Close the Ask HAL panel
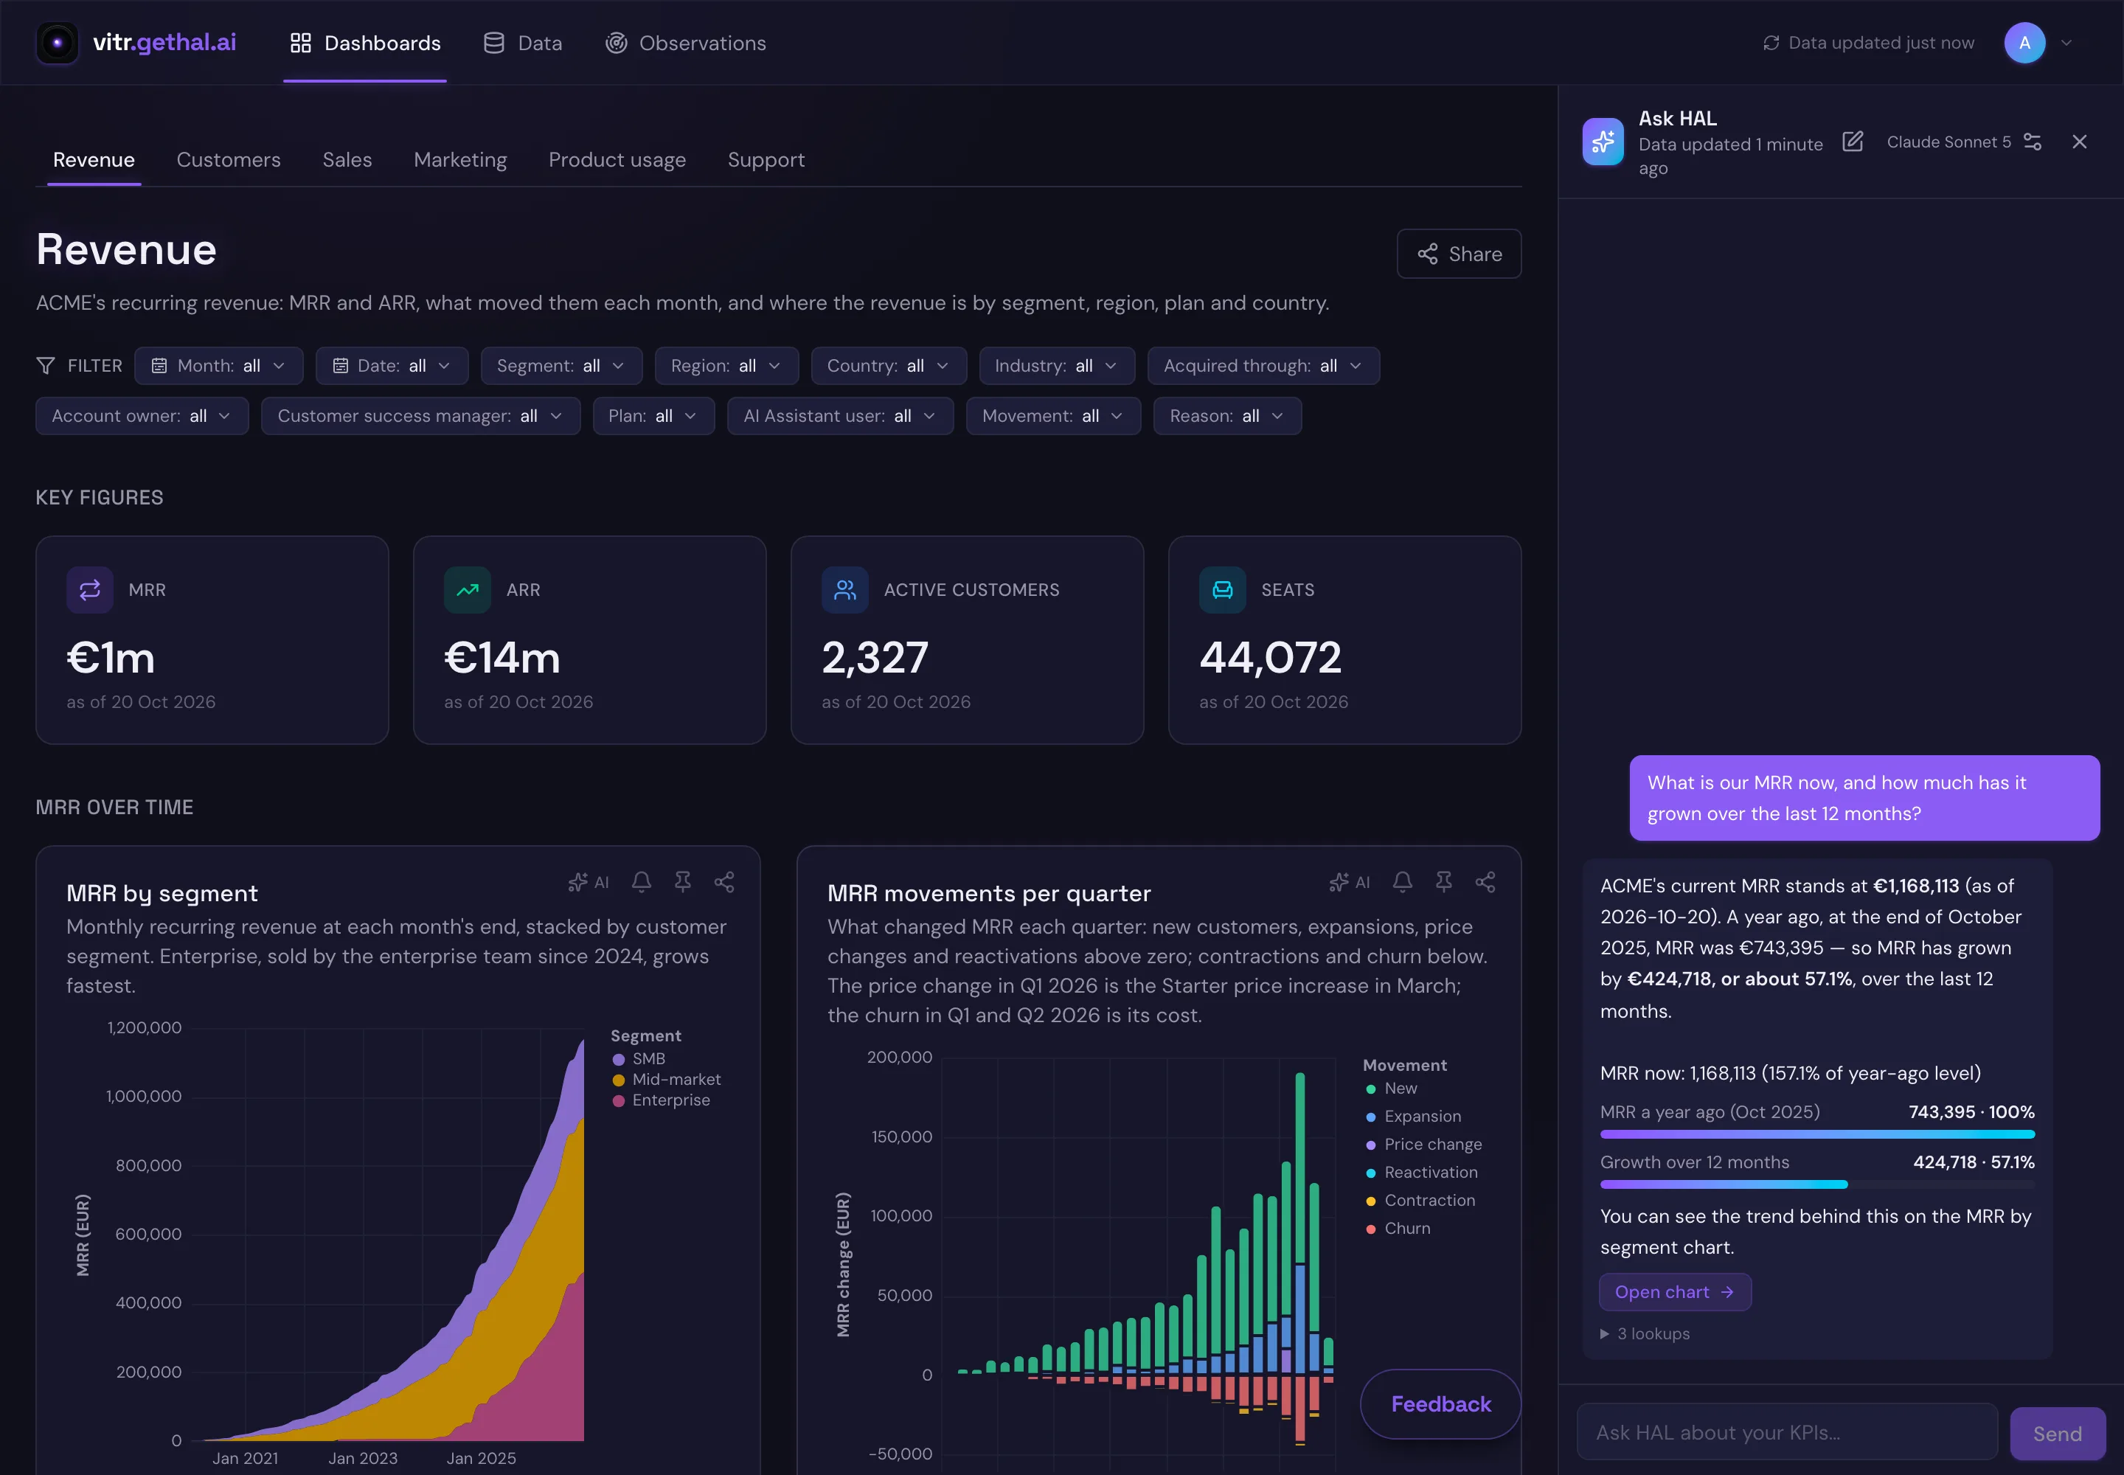The image size is (2124, 1475). coord(2080,142)
